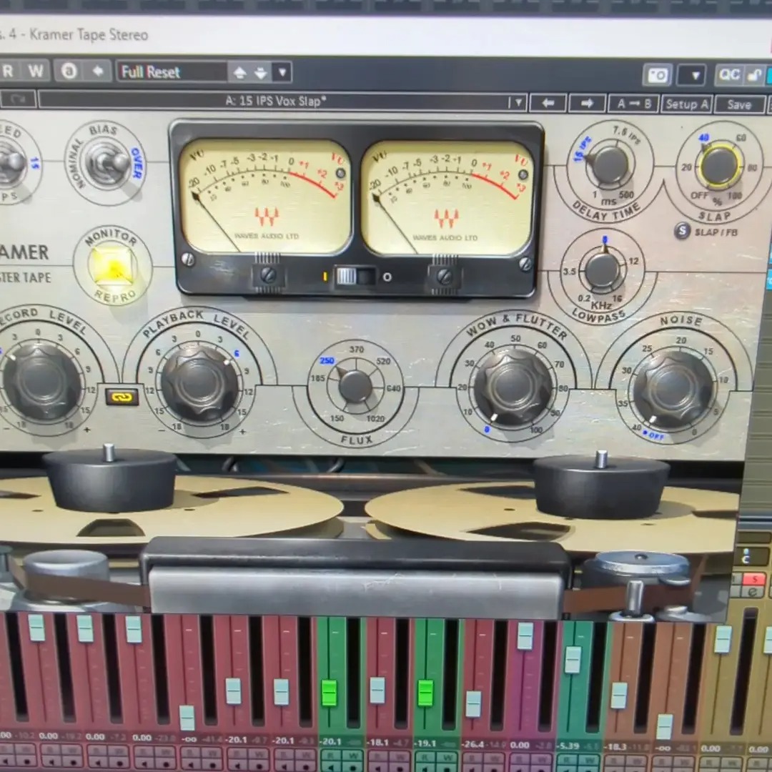Open the Full Reset preset name field
Screen dimensions: 772x772
click(172, 72)
